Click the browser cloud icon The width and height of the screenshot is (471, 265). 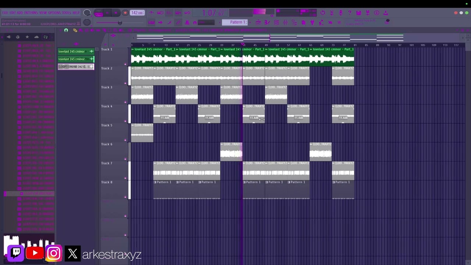[36, 37]
